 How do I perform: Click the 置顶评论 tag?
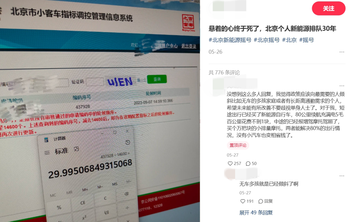pos(238,145)
